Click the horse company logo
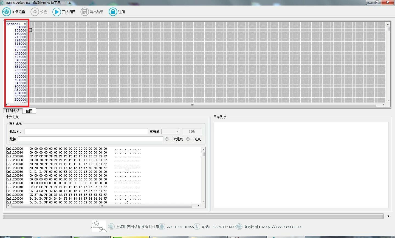The image size is (395, 238). tap(99, 226)
